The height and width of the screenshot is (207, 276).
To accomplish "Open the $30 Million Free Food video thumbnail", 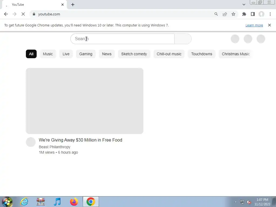I will (x=85, y=101).
